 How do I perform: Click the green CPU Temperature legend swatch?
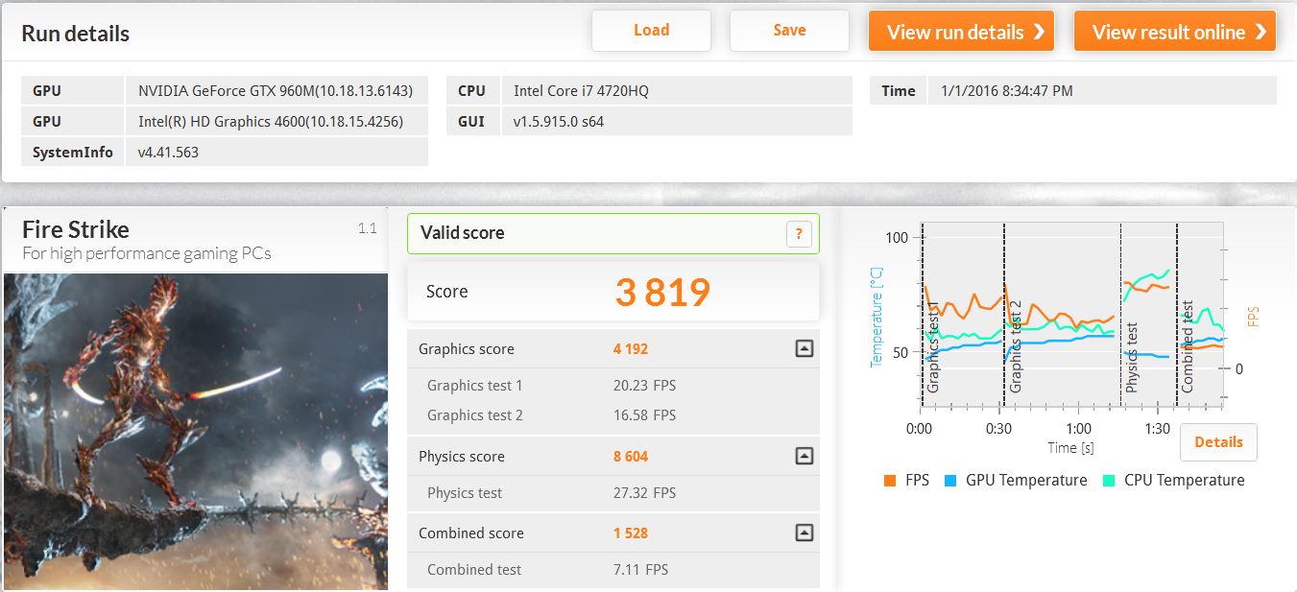coord(1108,481)
